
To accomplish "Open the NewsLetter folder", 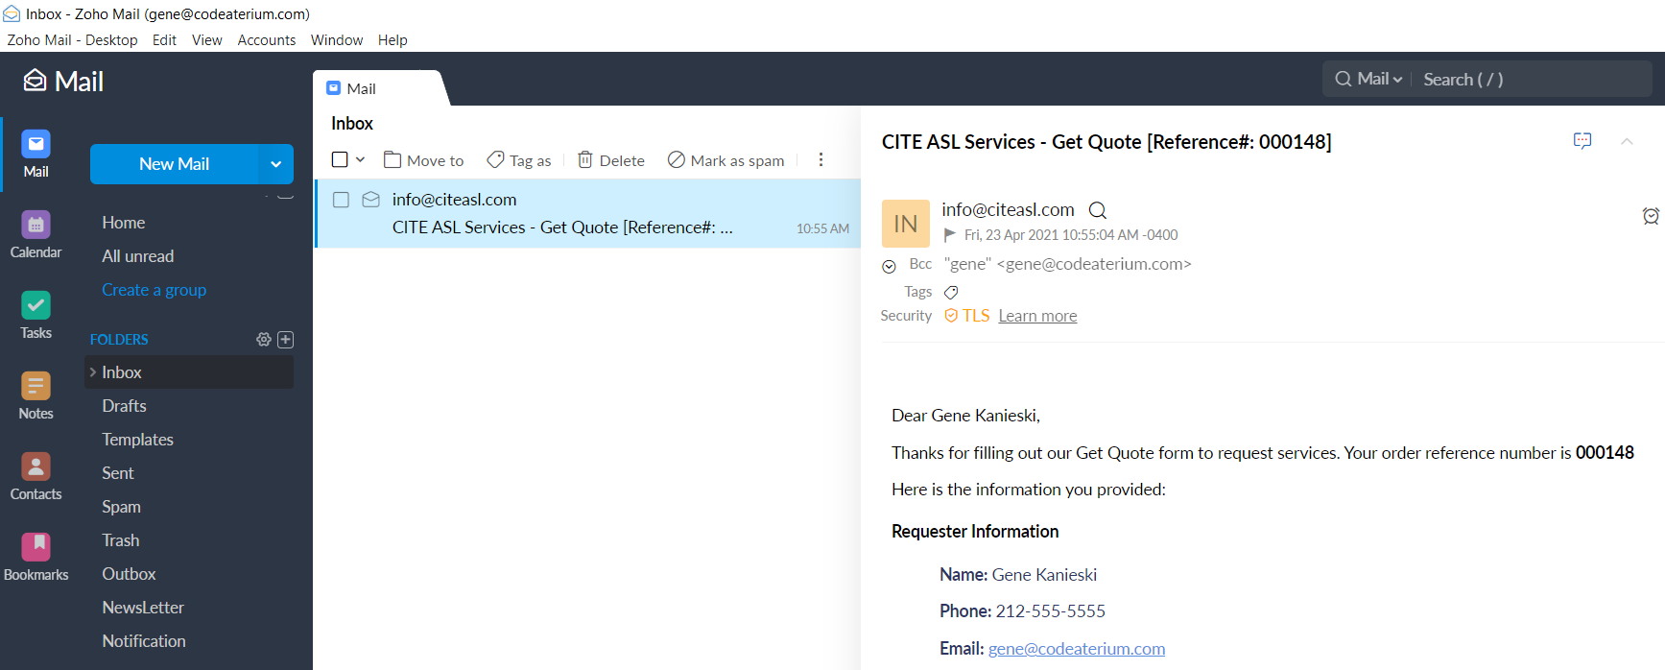I will click(143, 608).
